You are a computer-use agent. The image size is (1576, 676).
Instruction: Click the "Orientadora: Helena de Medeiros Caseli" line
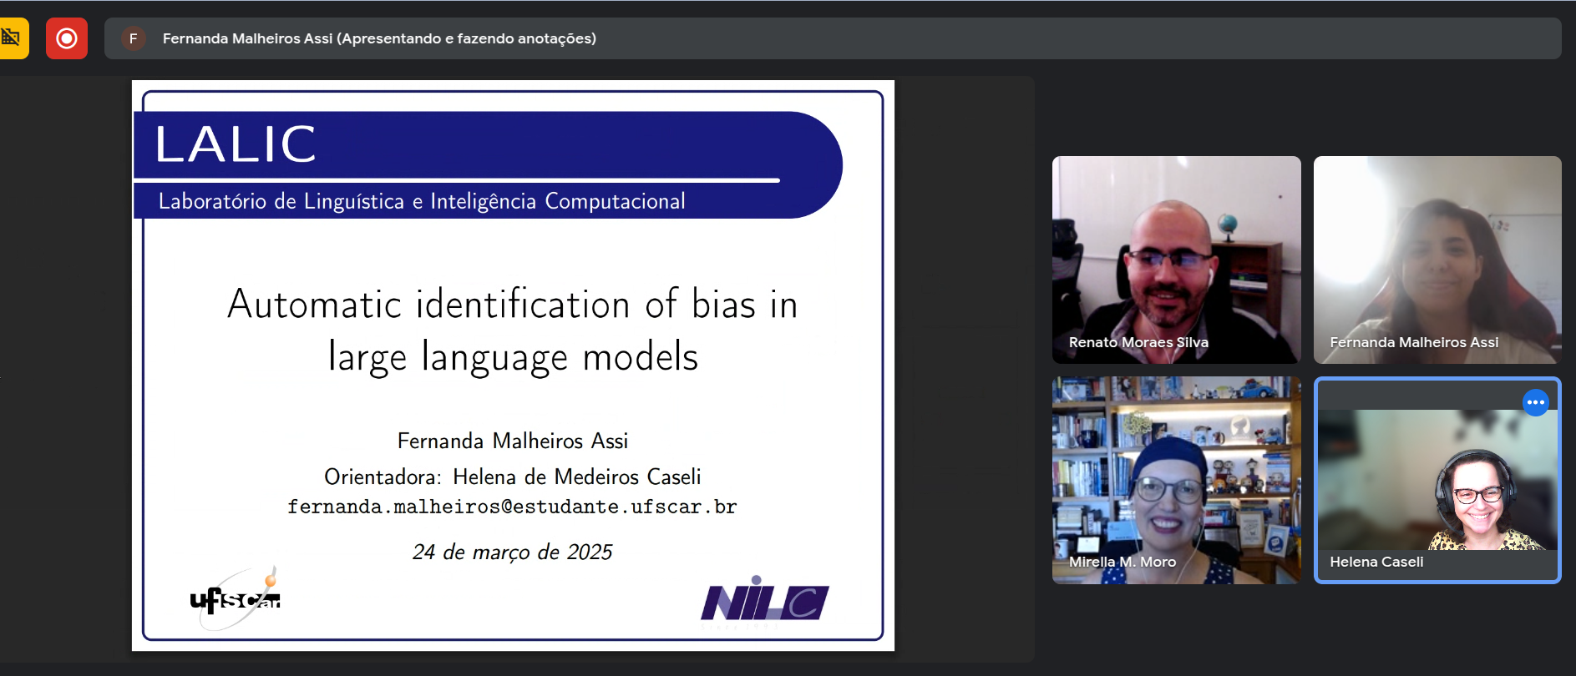click(512, 477)
